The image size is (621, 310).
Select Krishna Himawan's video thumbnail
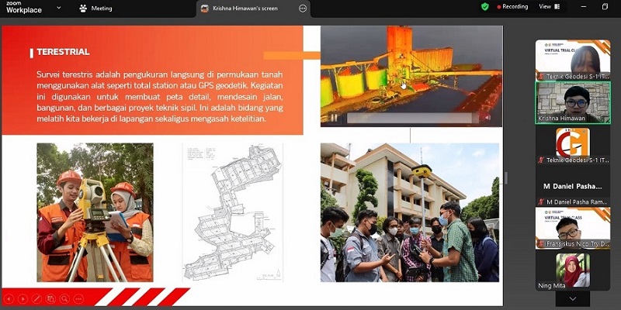pyautogui.click(x=573, y=102)
